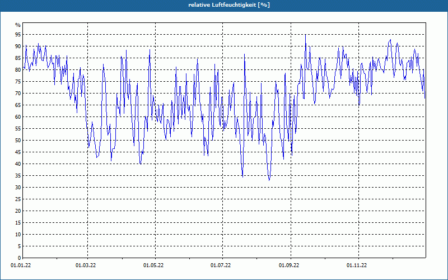Click the title 'relative Luftfeuchtigkeit [%]'
This screenshot has height=280, width=448.
pyautogui.click(x=229, y=5)
